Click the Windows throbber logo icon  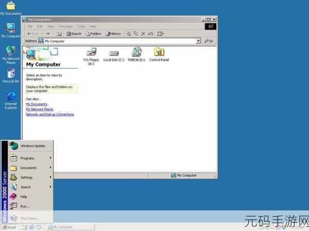pyautogui.click(x=211, y=26)
